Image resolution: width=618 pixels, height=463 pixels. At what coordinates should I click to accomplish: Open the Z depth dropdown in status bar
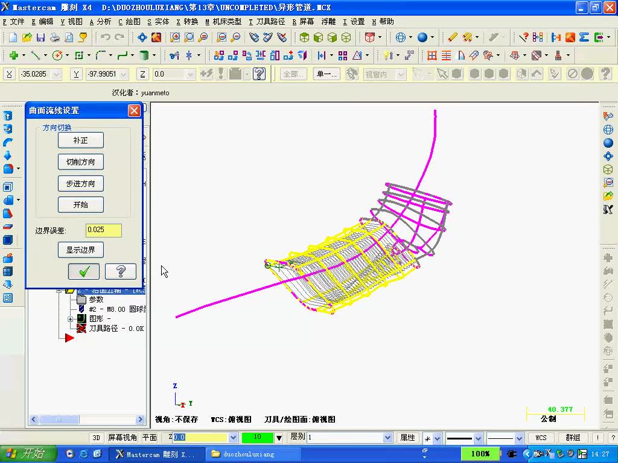pos(233,438)
